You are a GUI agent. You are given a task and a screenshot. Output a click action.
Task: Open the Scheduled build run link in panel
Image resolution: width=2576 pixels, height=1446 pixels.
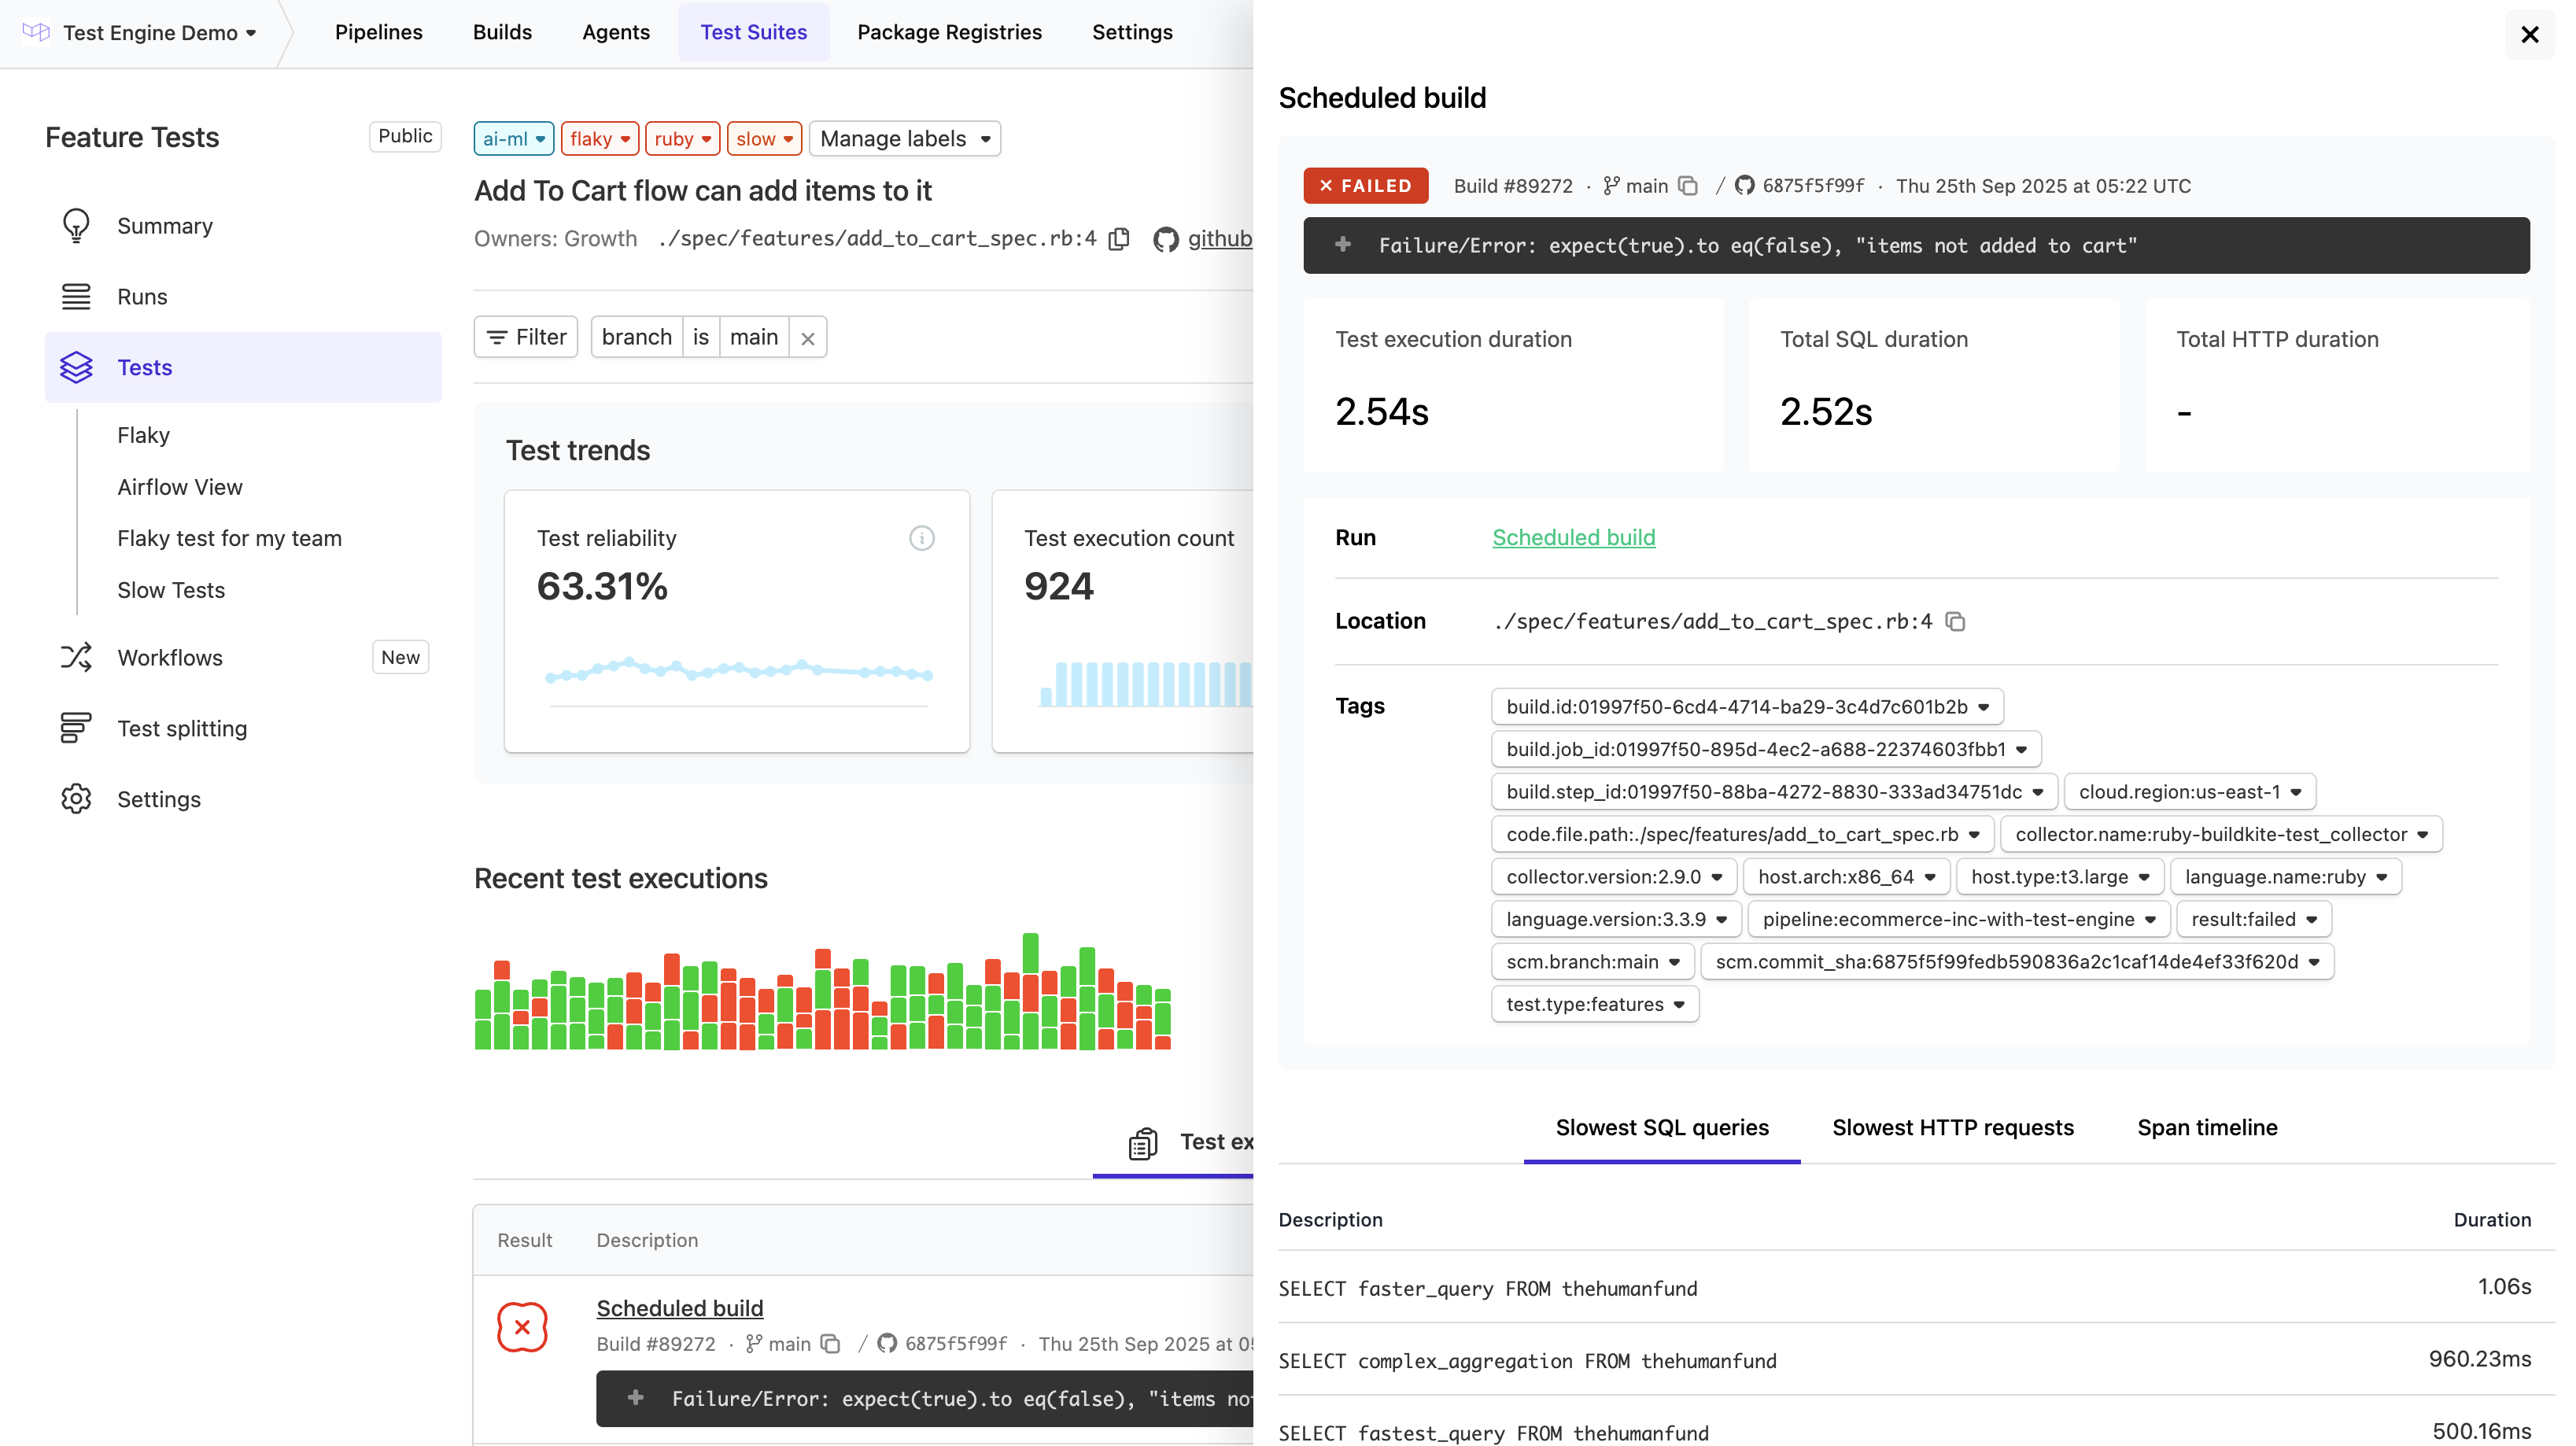pos(1573,538)
